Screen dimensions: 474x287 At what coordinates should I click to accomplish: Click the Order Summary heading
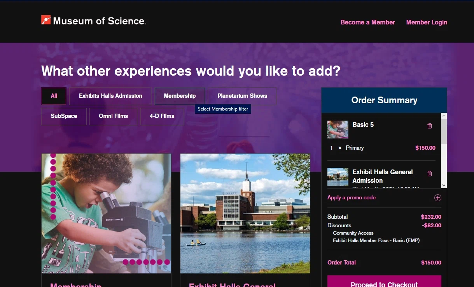coord(384,100)
